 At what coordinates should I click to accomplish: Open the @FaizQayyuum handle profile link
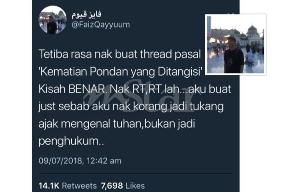101,24
